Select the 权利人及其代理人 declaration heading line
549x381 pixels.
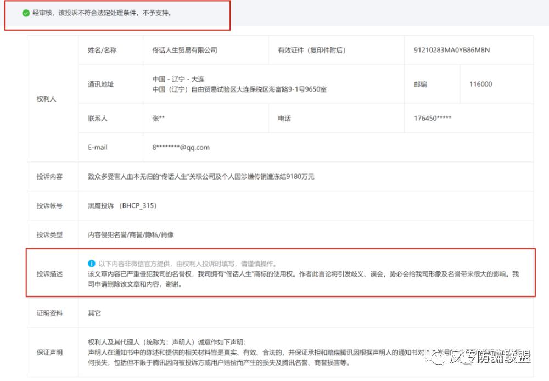point(167,342)
